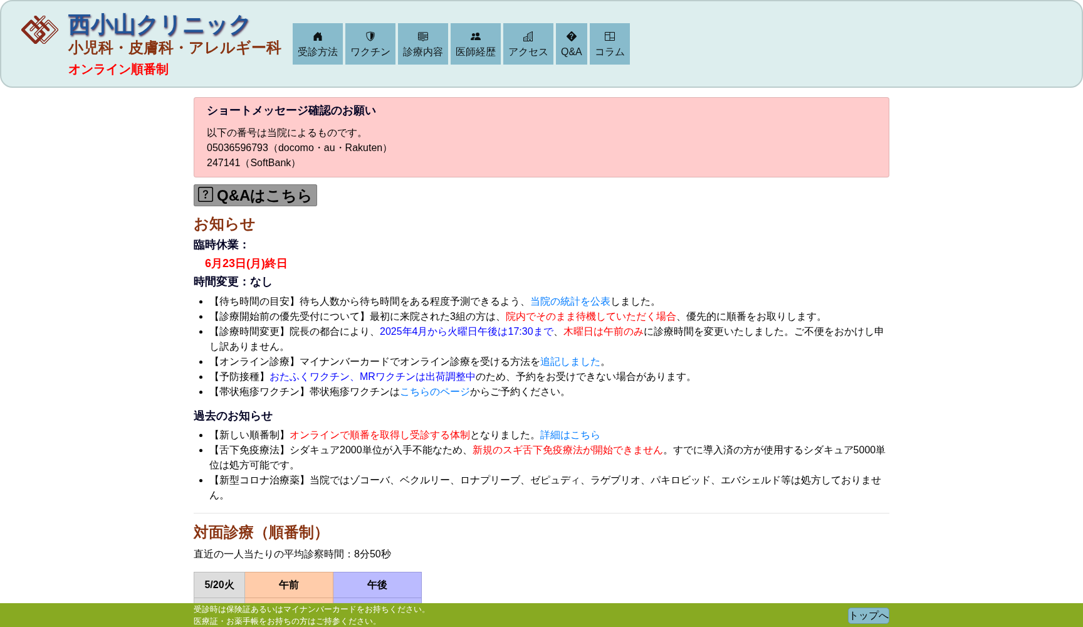Click the clinic diamond logo icon
1083x627 pixels.
tap(39, 29)
